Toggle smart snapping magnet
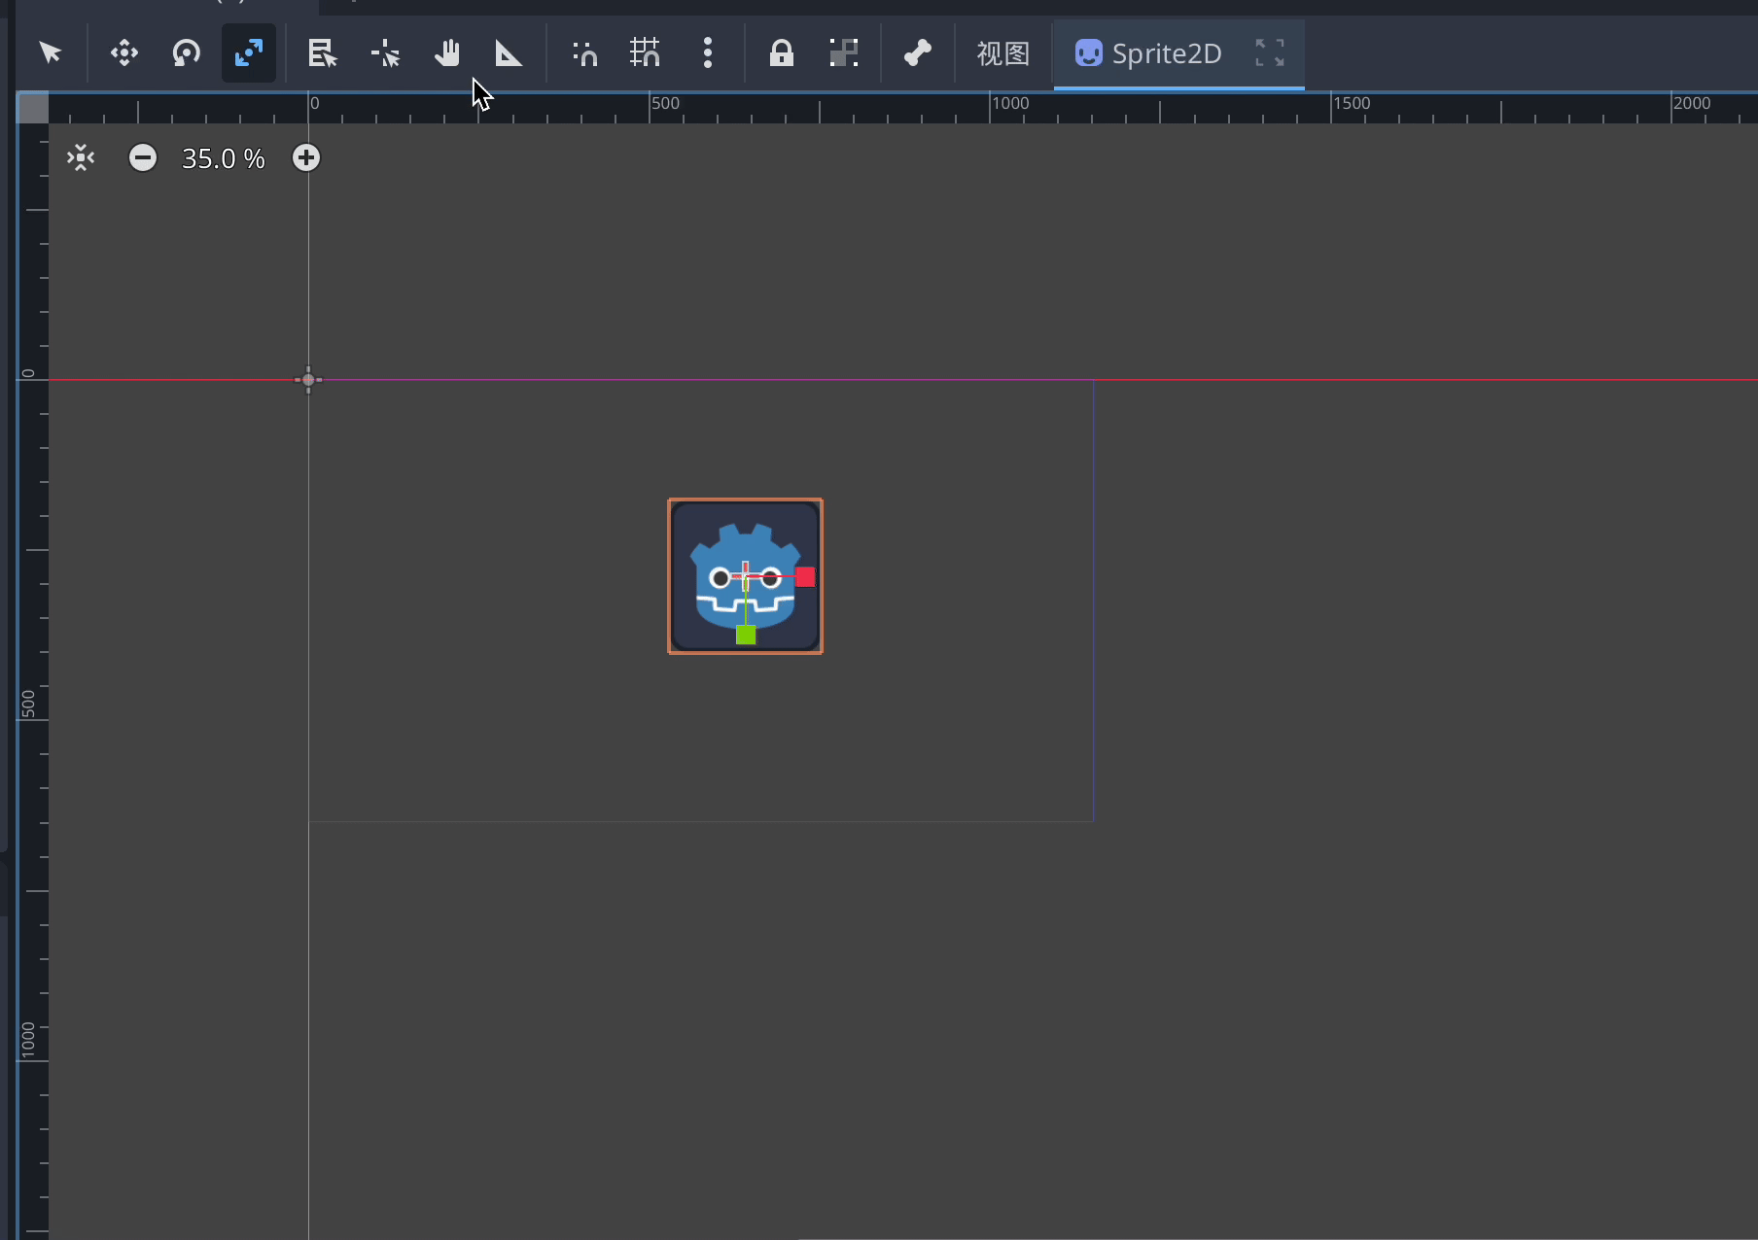The height and width of the screenshot is (1240, 1758). [x=584, y=52]
